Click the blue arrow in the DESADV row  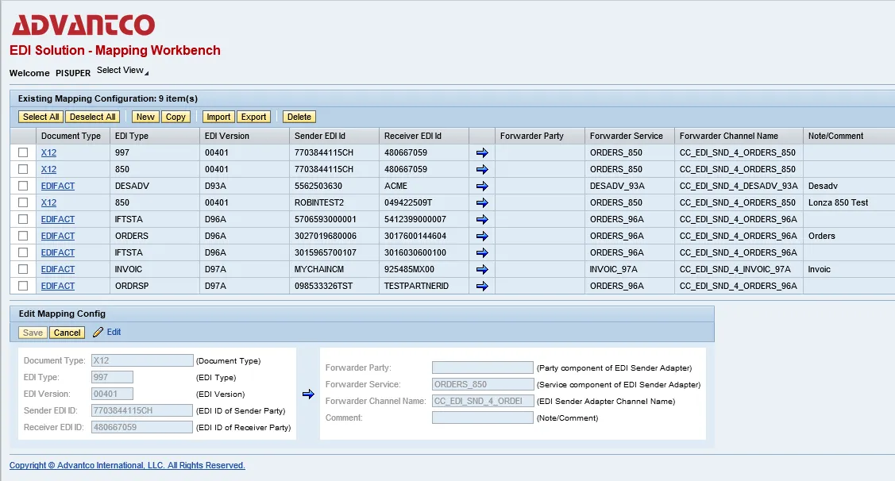pyautogui.click(x=482, y=186)
